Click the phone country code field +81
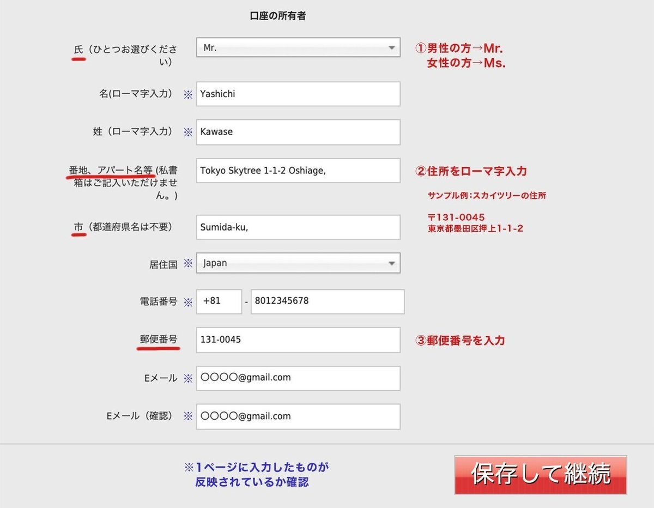654x508 pixels. [x=219, y=301]
